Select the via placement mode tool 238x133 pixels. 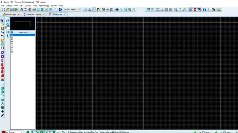coord(2,36)
